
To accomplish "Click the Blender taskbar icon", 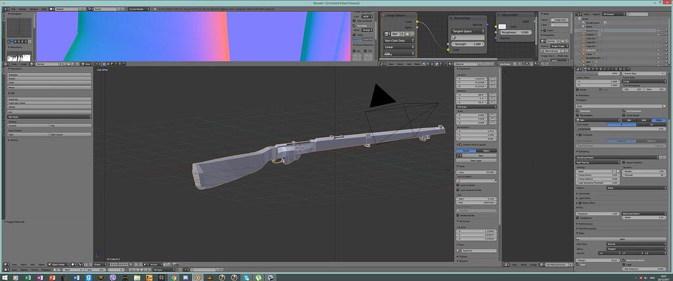I will tap(197, 278).
